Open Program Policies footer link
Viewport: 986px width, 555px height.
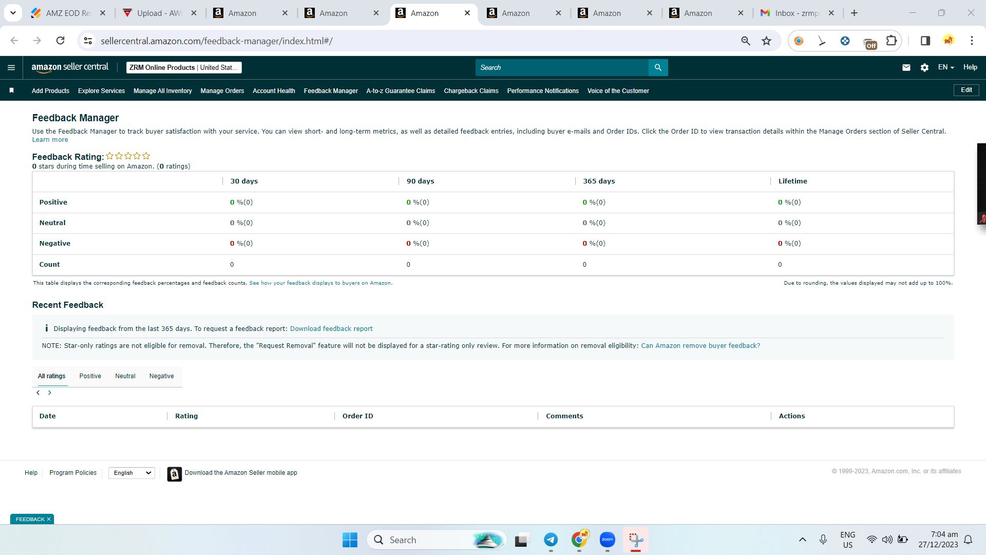click(73, 473)
